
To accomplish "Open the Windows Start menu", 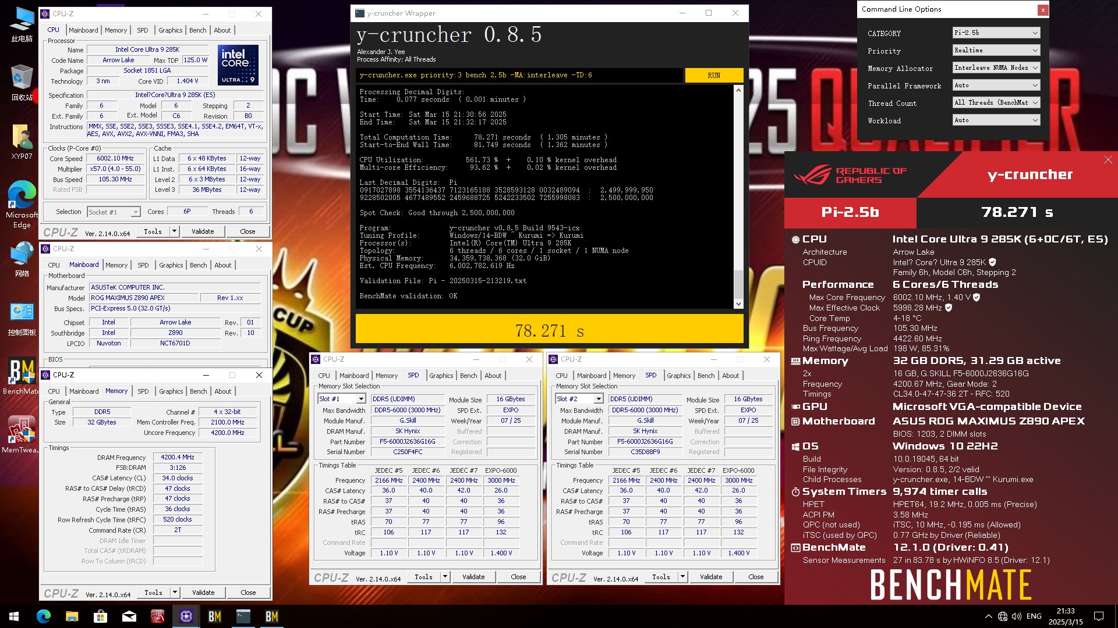I will tap(14, 616).
